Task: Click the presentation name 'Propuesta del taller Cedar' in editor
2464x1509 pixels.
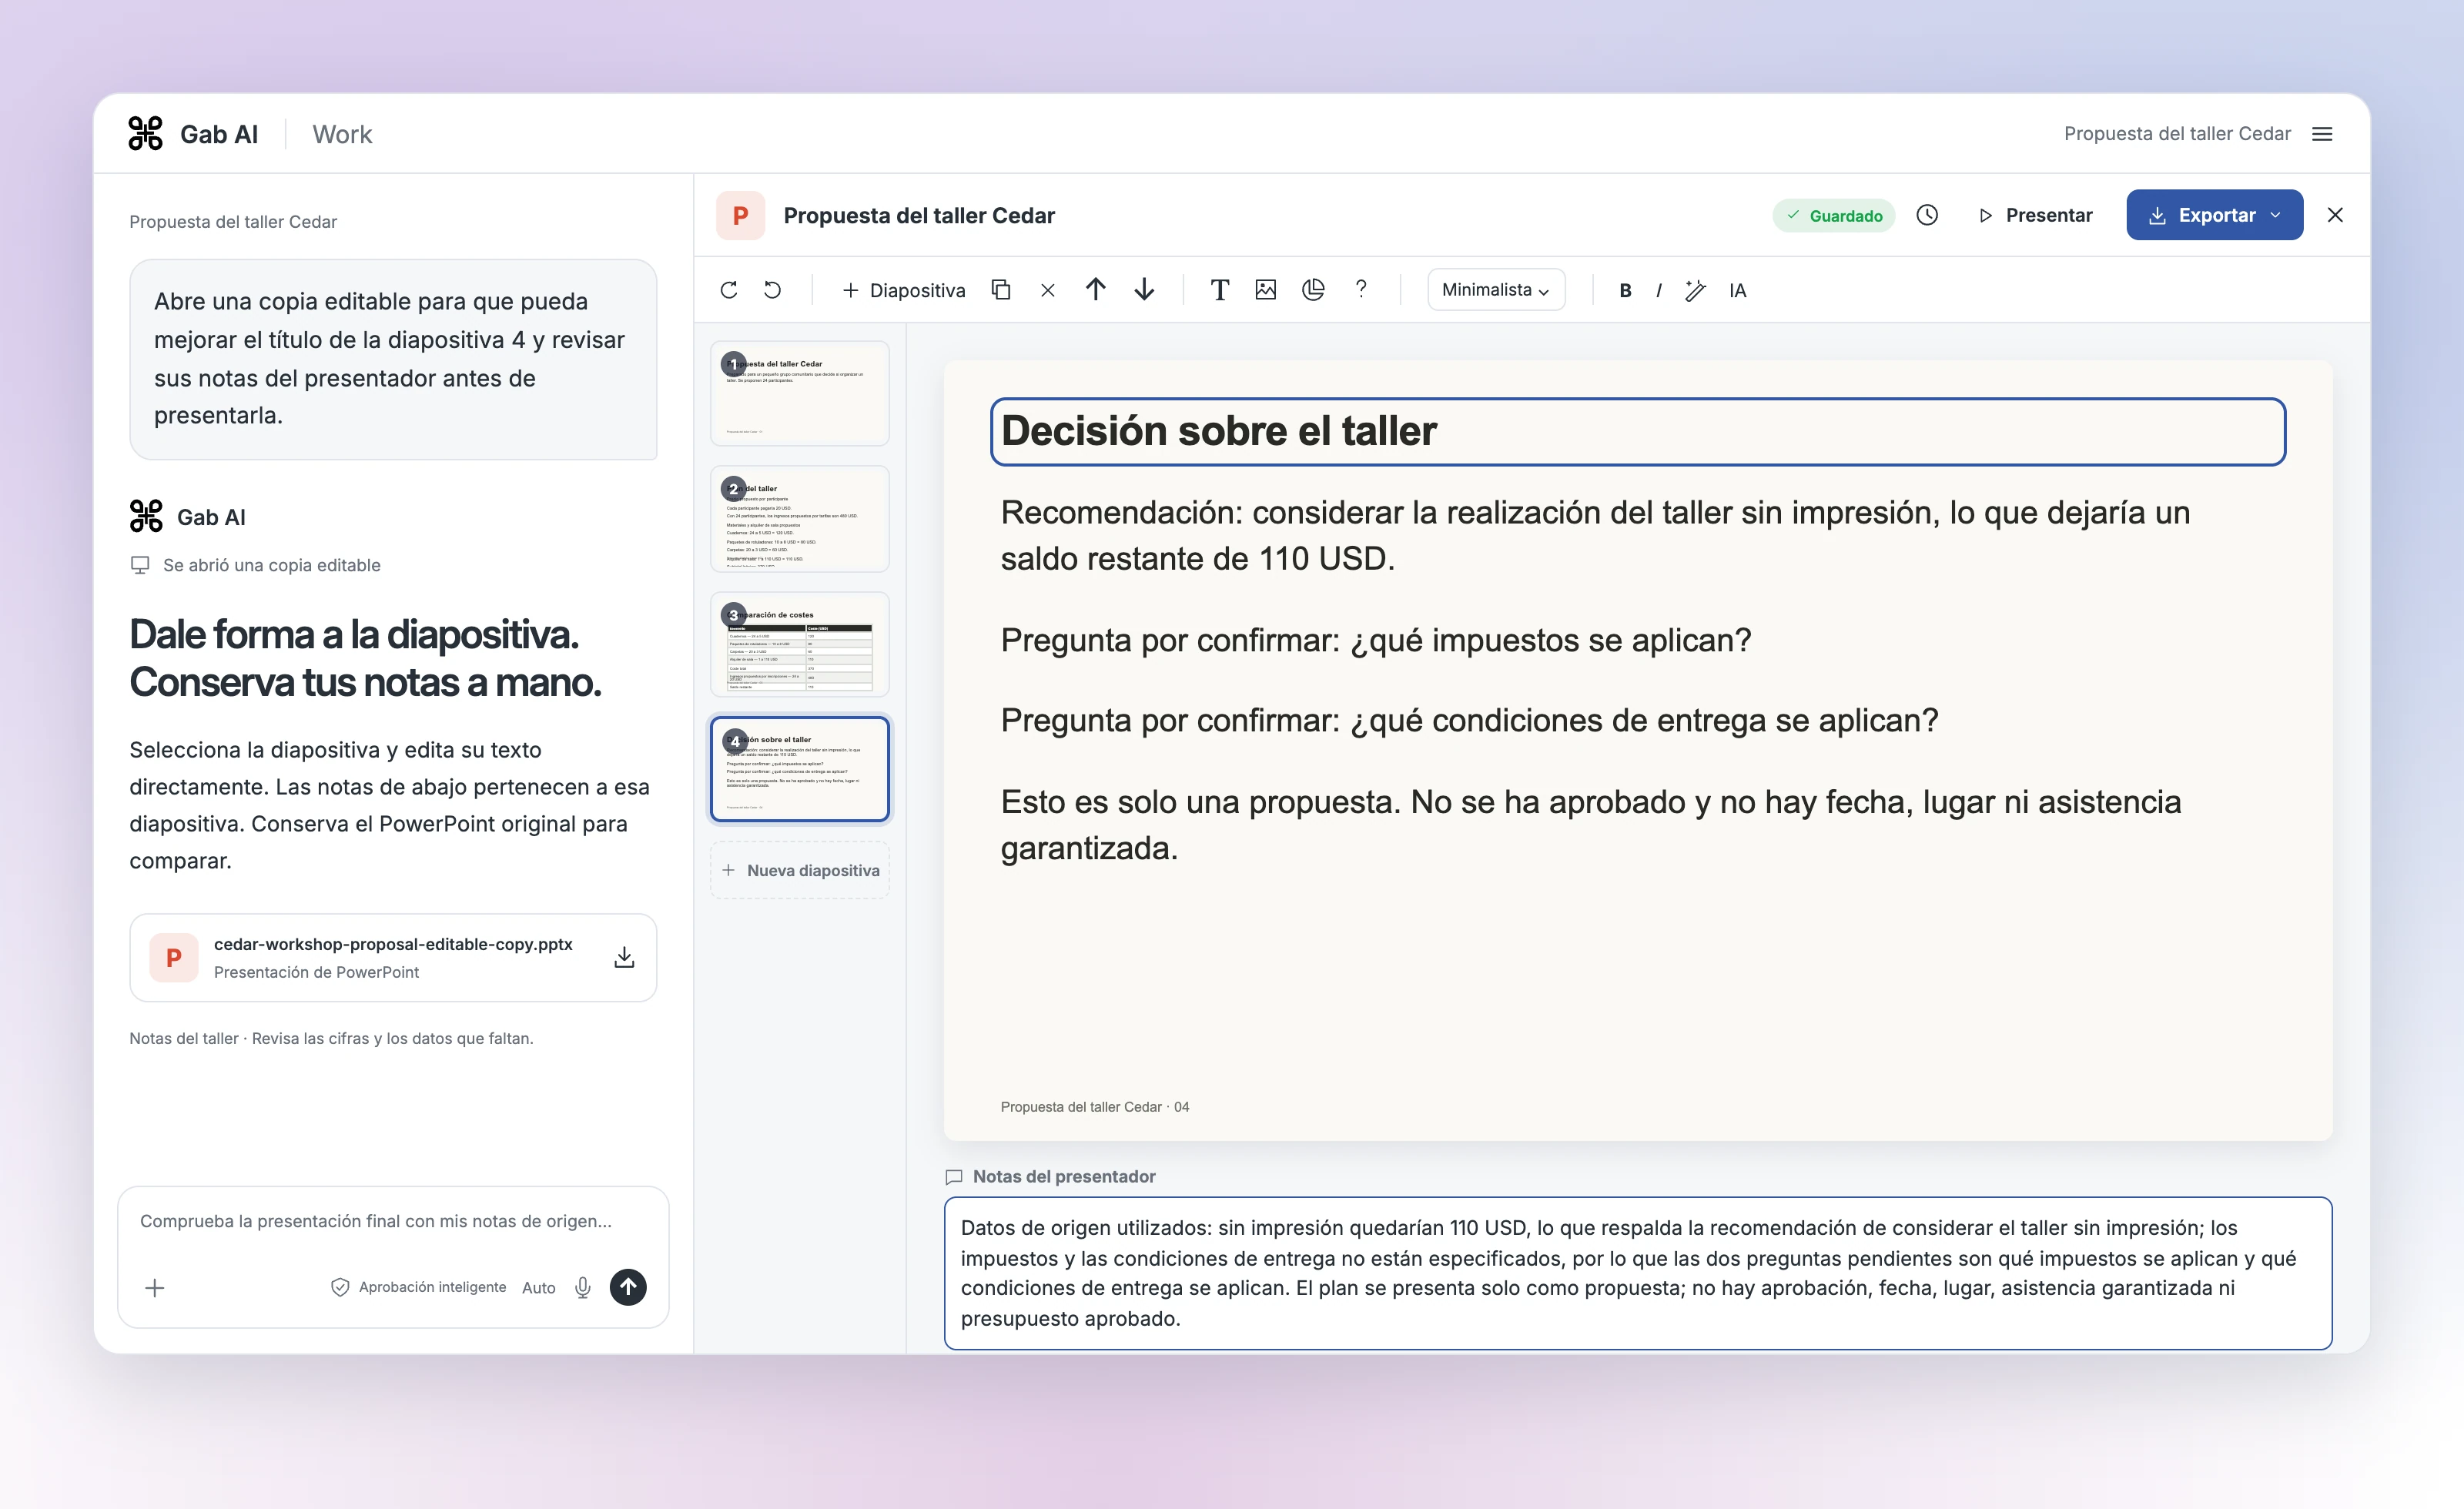Action: point(919,215)
